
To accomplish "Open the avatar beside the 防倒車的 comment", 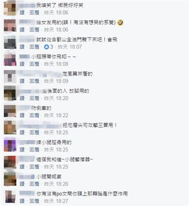I will (x=10, y=111).
